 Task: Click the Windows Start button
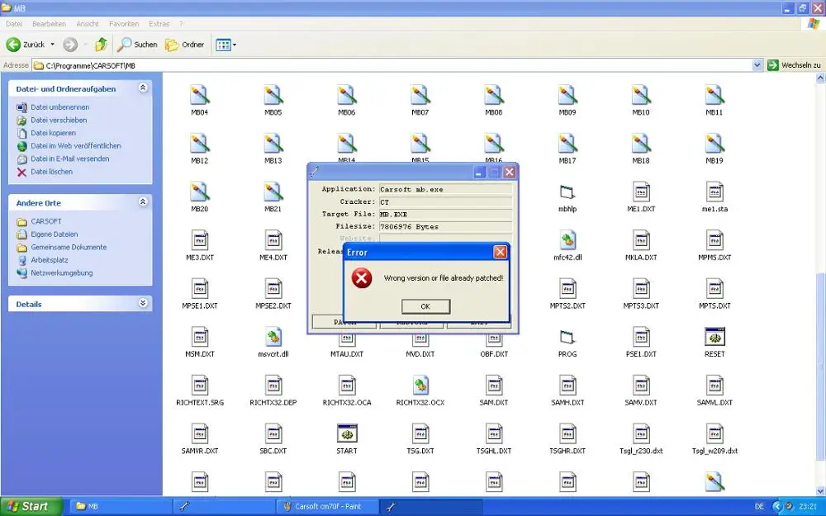point(31,507)
